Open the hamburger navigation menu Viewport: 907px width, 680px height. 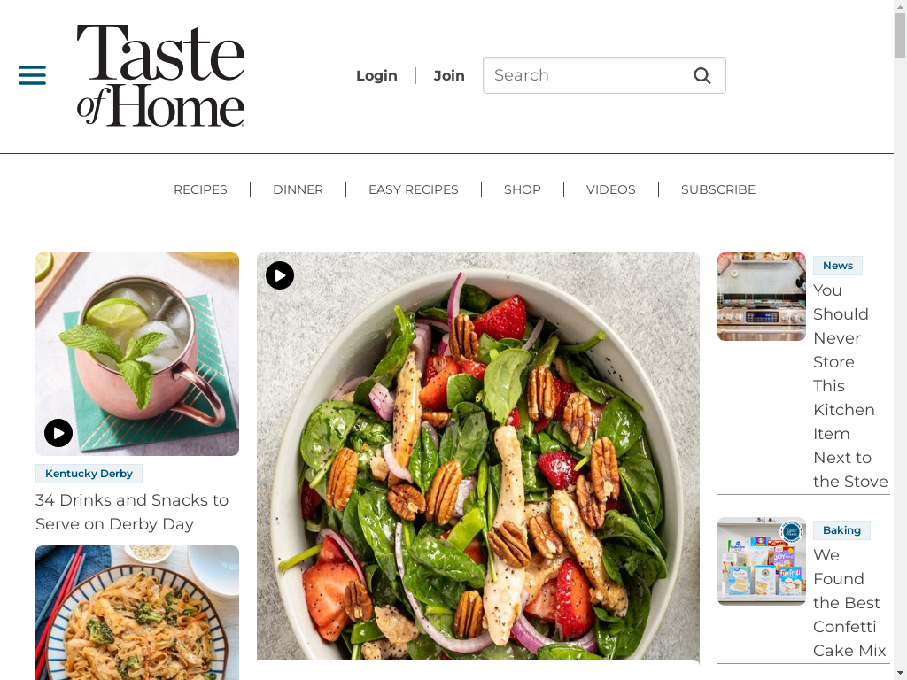point(33,75)
